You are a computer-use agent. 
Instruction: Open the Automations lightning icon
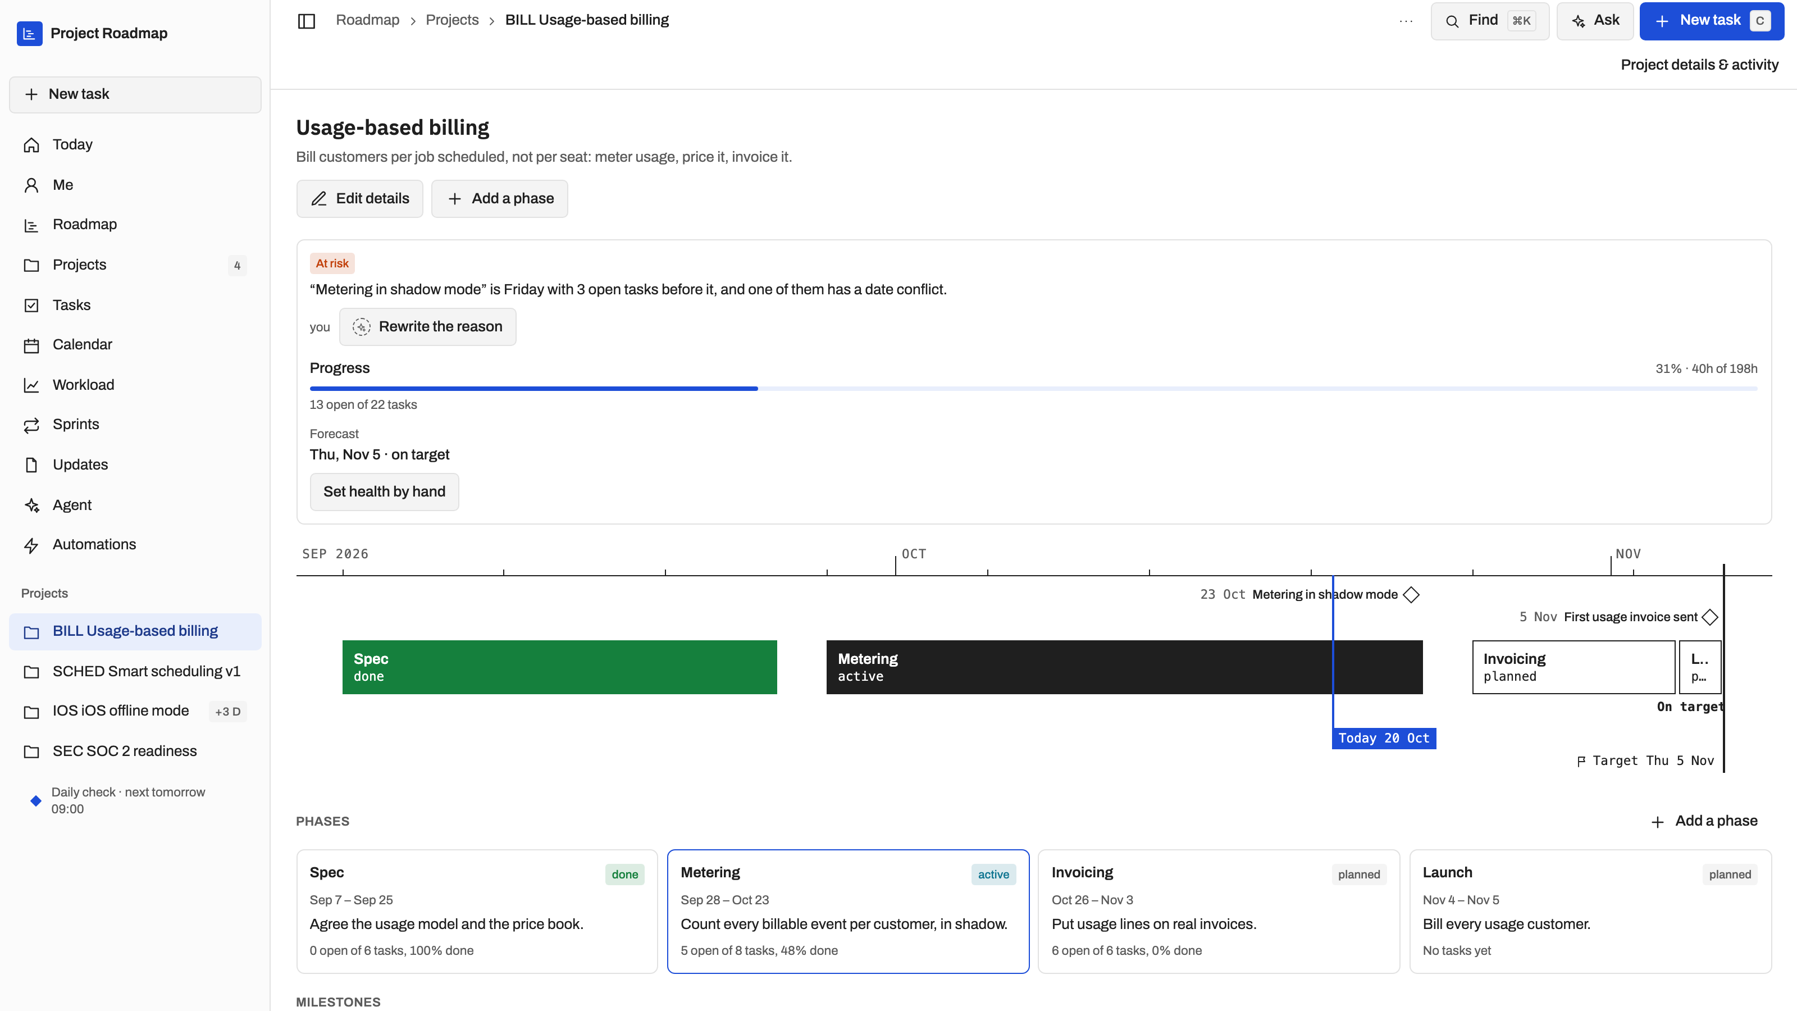tap(31, 545)
